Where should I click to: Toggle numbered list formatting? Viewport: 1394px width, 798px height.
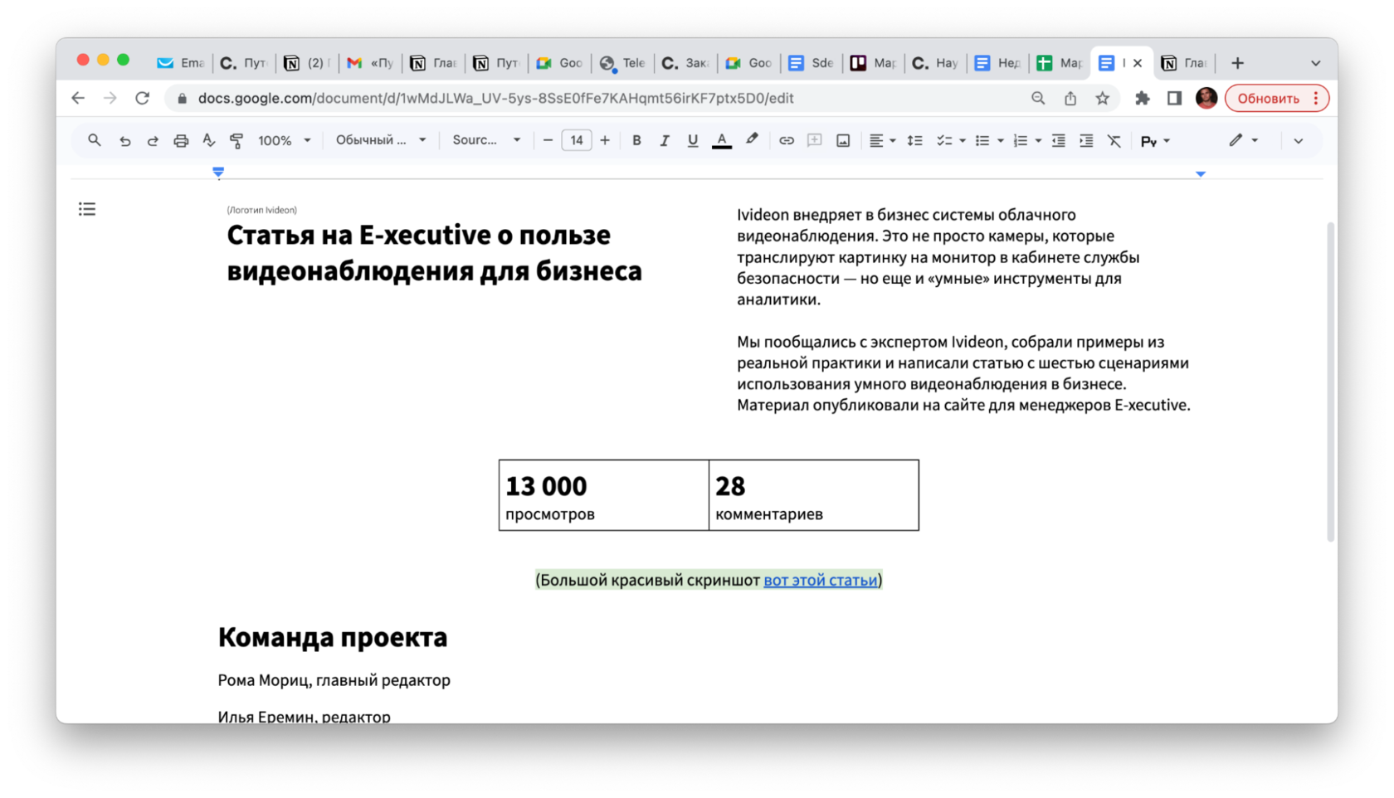pos(1021,141)
